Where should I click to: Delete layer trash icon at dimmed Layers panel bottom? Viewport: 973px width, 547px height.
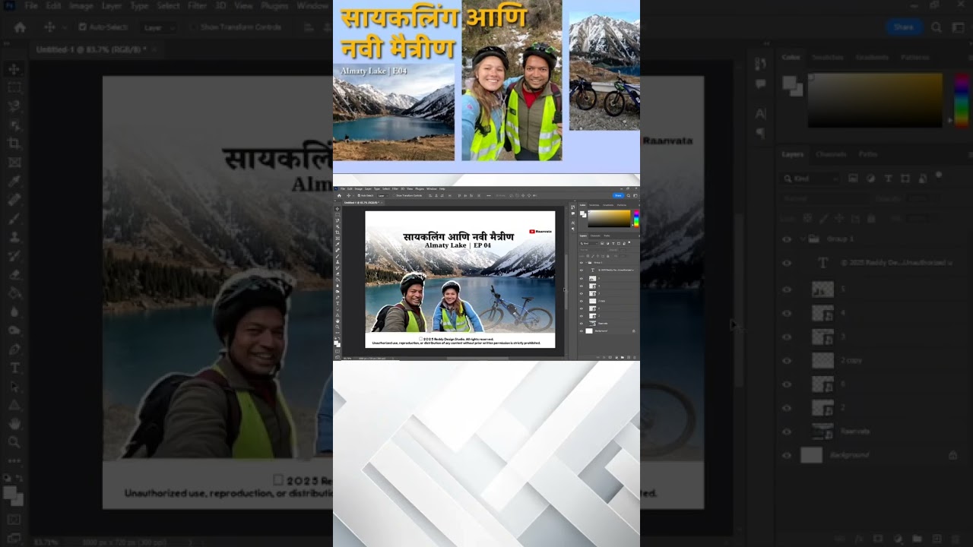point(955,539)
